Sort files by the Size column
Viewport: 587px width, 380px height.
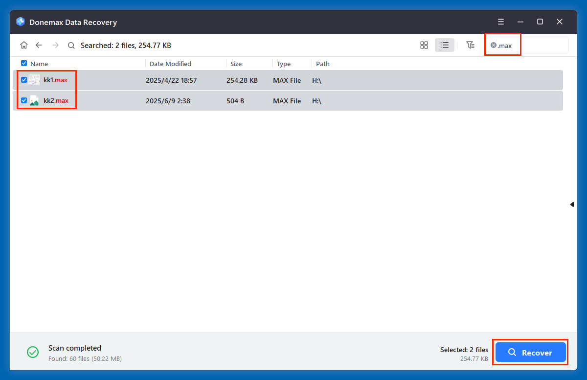coord(236,63)
